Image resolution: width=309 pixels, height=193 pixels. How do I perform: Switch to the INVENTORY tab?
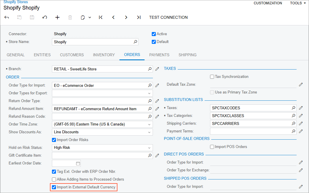(104, 55)
